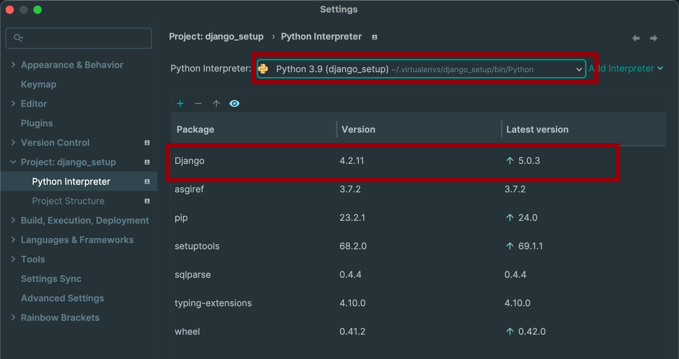The height and width of the screenshot is (359, 679).
Task: Click the uninstall package minus icon
Action: click(x=198, y=103)
